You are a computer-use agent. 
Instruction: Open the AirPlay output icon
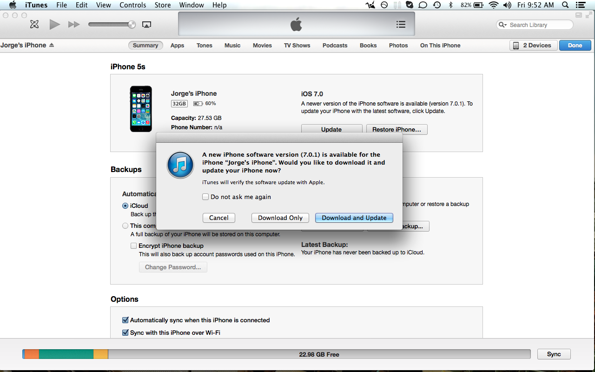(146, 25)
